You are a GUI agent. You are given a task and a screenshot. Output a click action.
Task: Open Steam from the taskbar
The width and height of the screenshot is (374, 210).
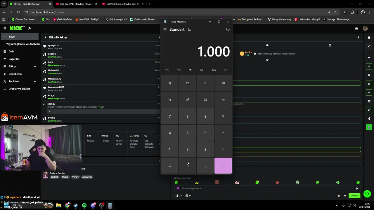(76, 205)
